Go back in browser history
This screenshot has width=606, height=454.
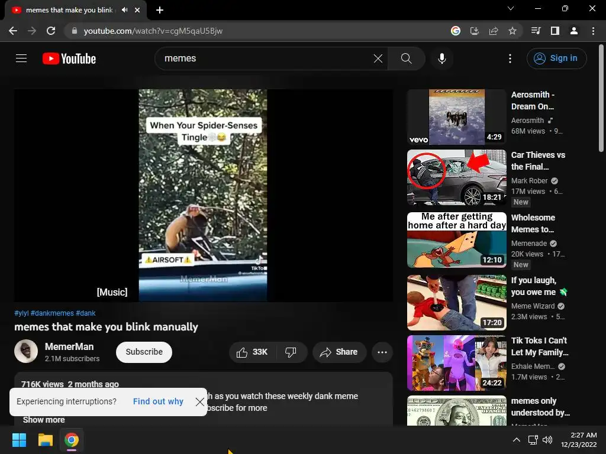click(x=13, y=31)
